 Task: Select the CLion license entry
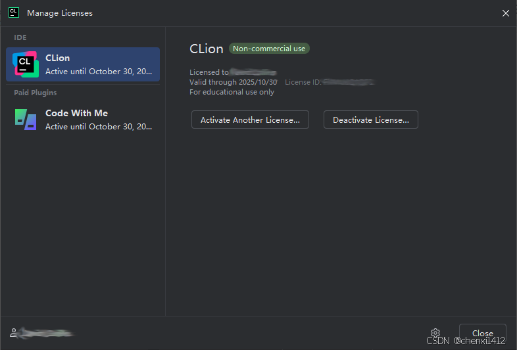83,64
